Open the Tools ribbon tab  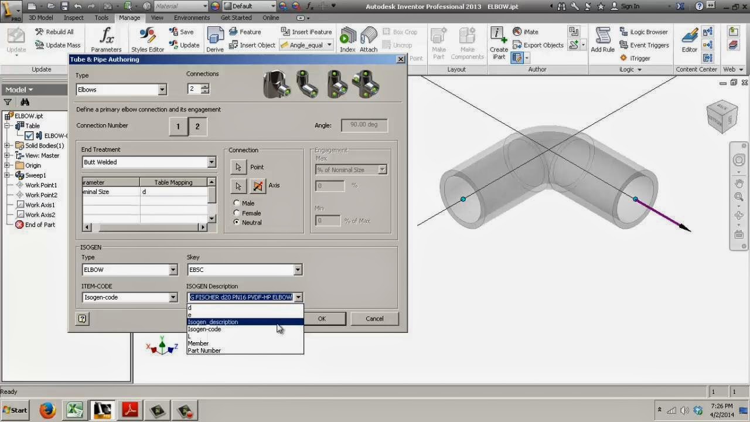point(101,18)
